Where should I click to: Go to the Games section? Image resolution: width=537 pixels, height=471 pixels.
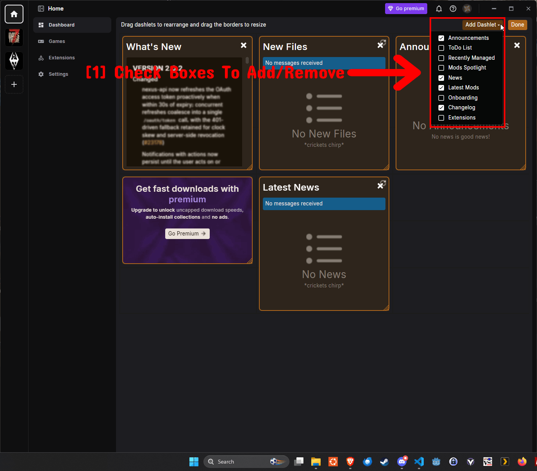coord(72,41)
